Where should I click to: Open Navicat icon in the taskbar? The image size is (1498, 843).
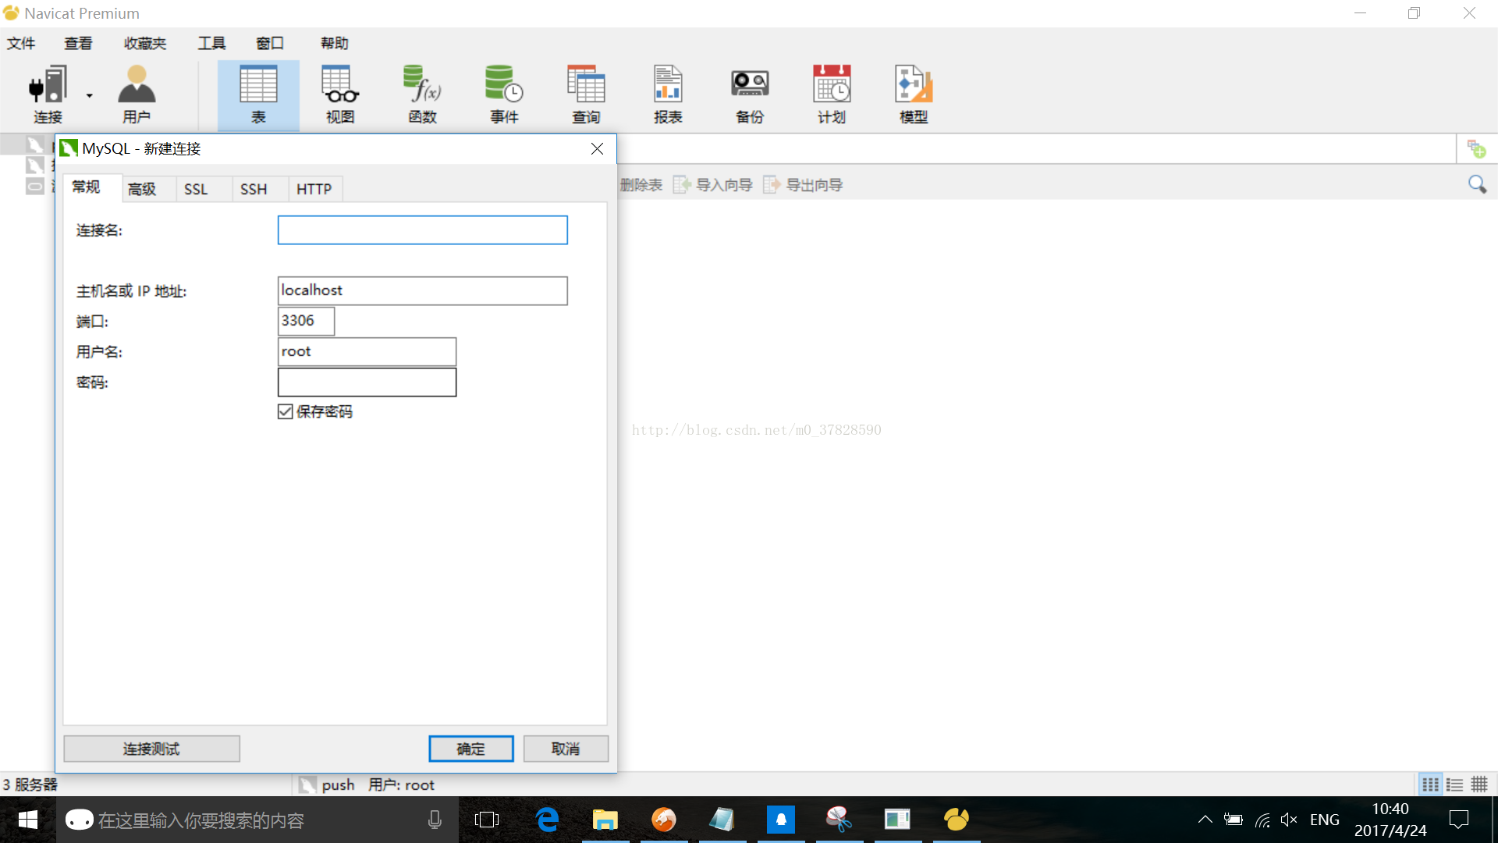click(957, 820)
